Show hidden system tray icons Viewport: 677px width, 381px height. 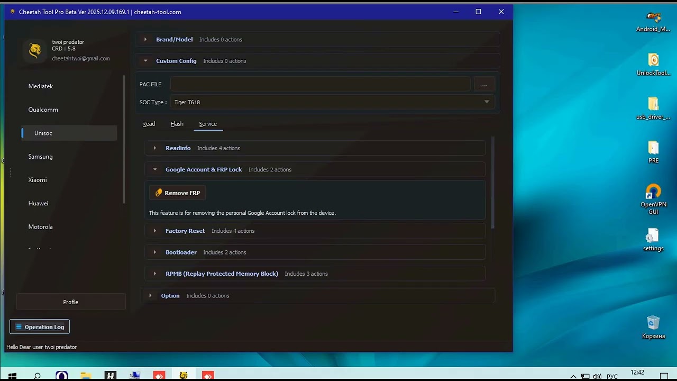click(x=573, y=377)
